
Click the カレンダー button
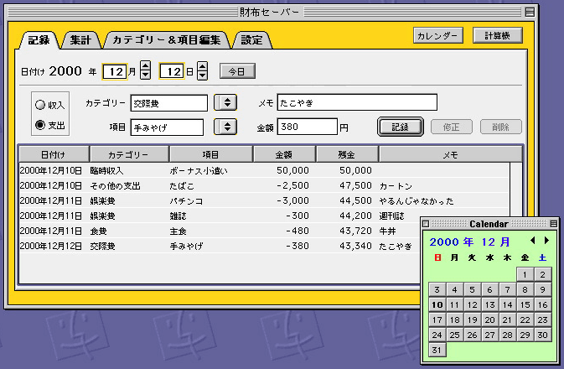click(x=437, y=35)
